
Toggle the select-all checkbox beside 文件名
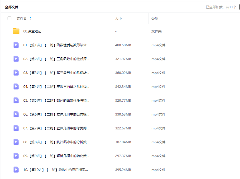pos(9,18)
